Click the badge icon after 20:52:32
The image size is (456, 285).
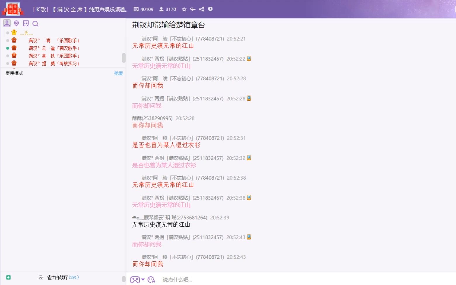[x=249, y=158]
